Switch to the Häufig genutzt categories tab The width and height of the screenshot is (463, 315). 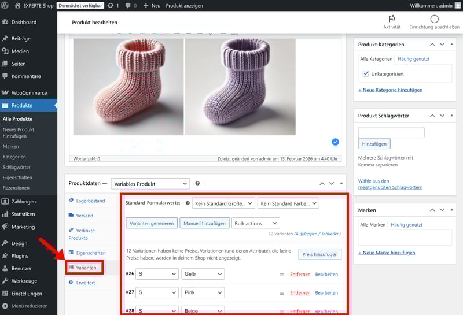[x=413, y=59]
